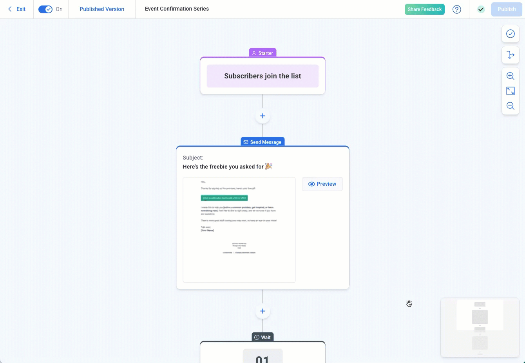The height and width of the screenshot is (363, 525).
Task: Click the Exit back link
Action: point(17,9)
